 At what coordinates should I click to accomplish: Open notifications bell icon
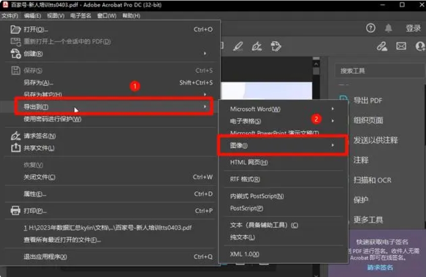(x=388, y=28)
